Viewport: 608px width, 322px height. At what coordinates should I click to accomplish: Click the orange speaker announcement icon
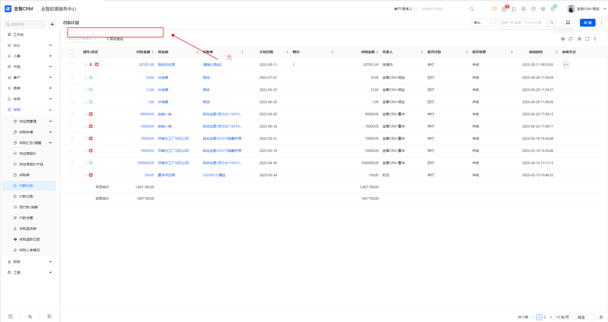tap(494, 9)
